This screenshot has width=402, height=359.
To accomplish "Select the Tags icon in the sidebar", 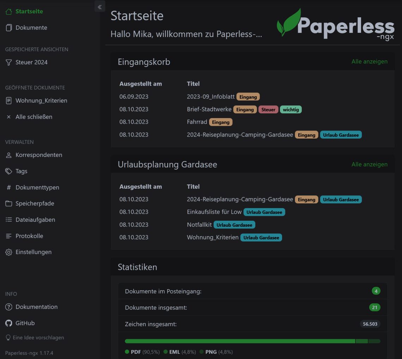I will tap(8, 171).
